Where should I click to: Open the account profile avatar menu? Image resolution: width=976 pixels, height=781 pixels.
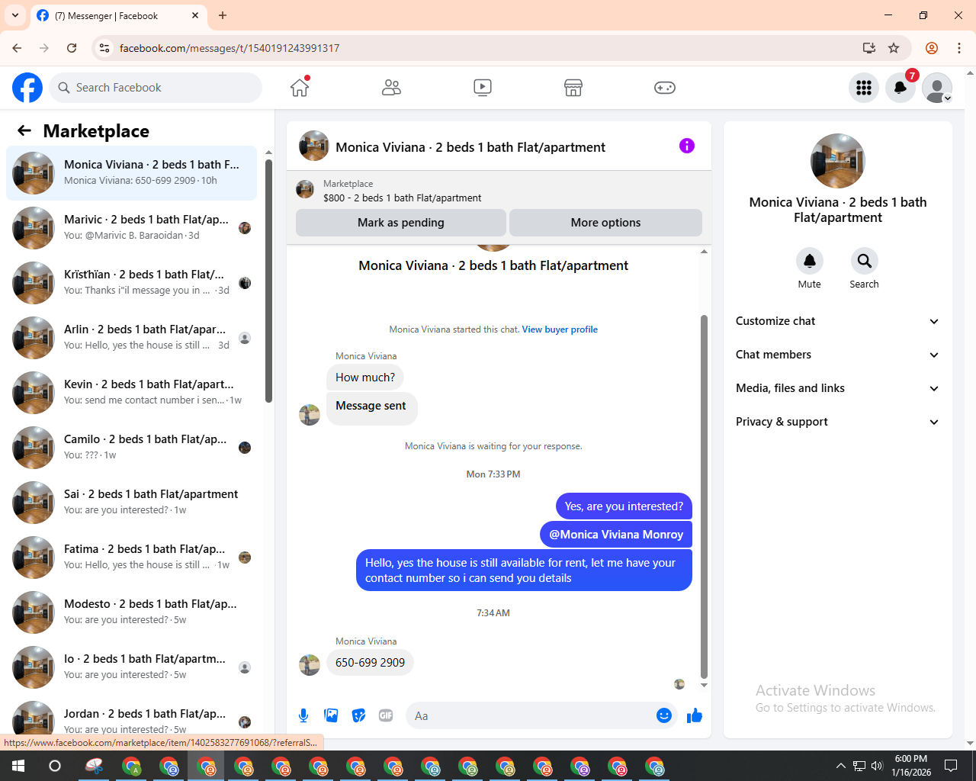pos(937,88)
